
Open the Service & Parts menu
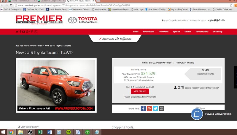point(202,32)
